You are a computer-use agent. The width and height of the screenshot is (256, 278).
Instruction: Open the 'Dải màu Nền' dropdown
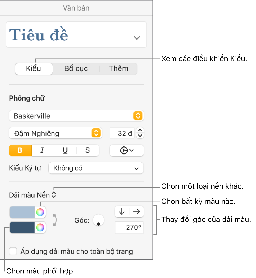pyautogui.click(x=54, y=194)
